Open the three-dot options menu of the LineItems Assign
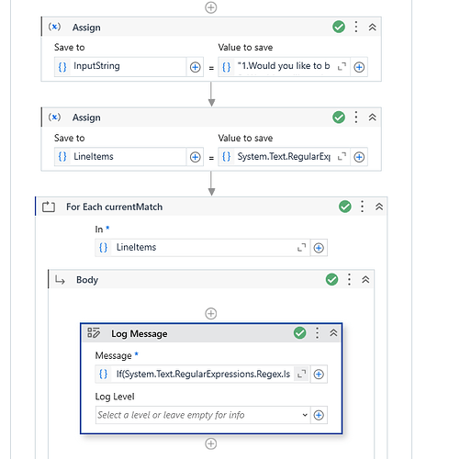The image size is (460, 459). pos(355,118)
